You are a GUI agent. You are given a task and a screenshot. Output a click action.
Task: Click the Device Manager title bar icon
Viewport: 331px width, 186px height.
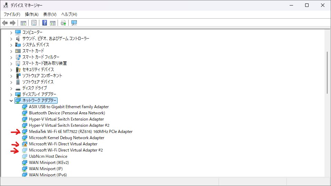pyautogui.click(x=6, y=5)
